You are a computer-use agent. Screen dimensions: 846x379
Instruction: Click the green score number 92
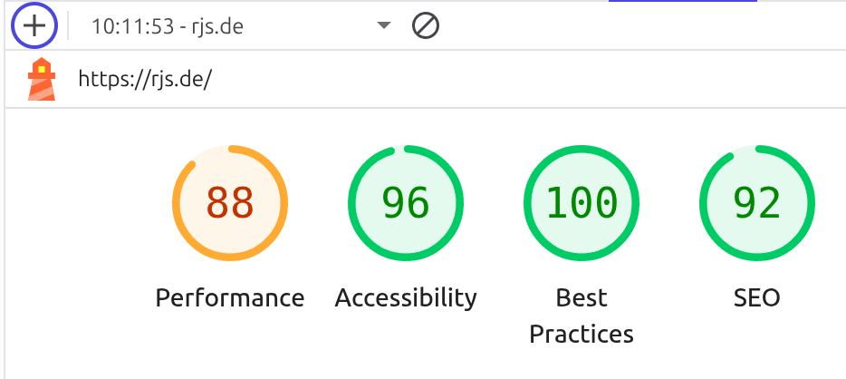(x=757, y=203)
